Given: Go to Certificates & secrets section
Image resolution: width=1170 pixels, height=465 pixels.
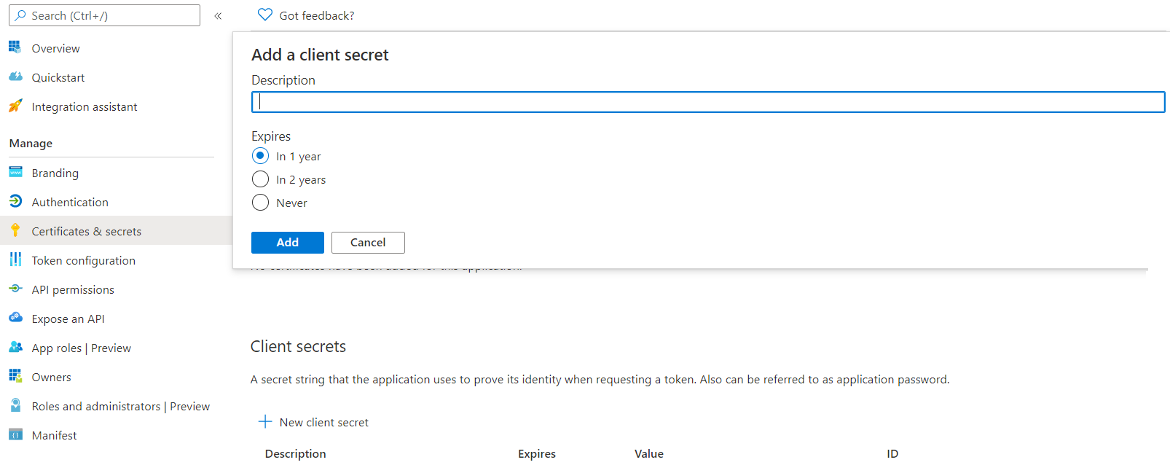Looking at the screenshot, I should 86,231.
